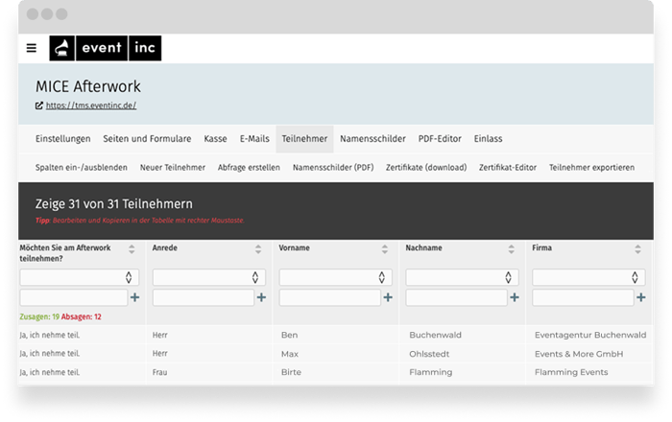Sort by Anrede column arrows

256,249
